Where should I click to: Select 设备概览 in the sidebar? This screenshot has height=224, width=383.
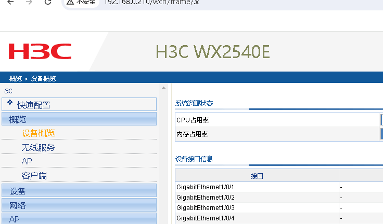point(39,133)
